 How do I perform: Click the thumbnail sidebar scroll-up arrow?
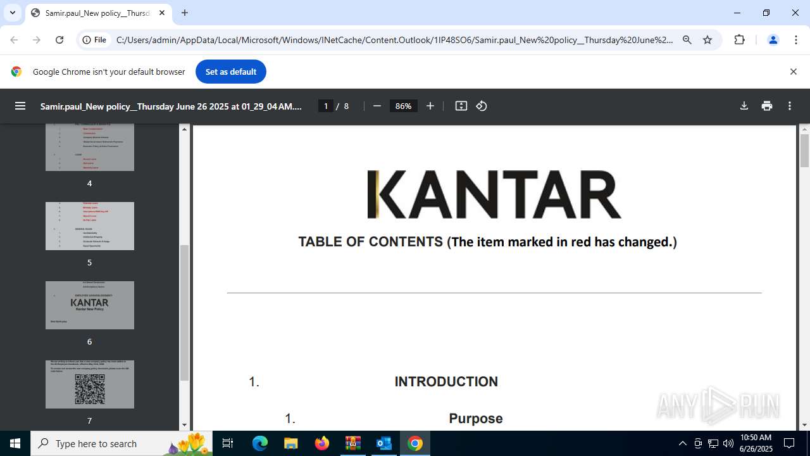pos(185,129)
